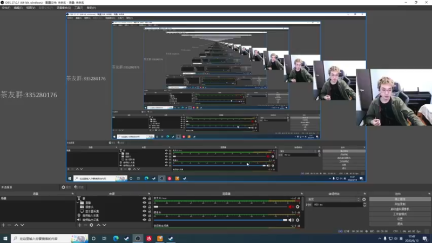Show hidden system tray icons chevron

tap(380, 239)
